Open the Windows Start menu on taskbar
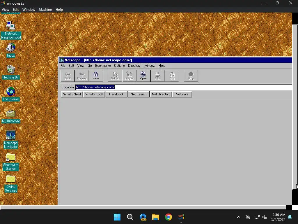This screenshot has height=224, width=298. [x=117, y=217]
